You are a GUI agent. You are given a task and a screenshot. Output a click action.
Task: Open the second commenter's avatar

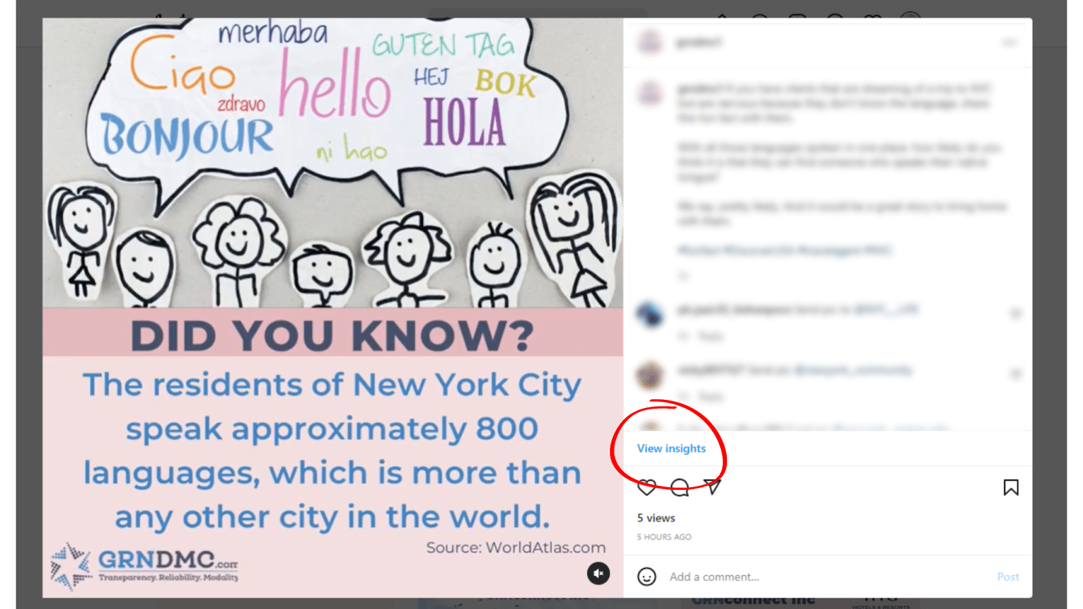[650, 374]
